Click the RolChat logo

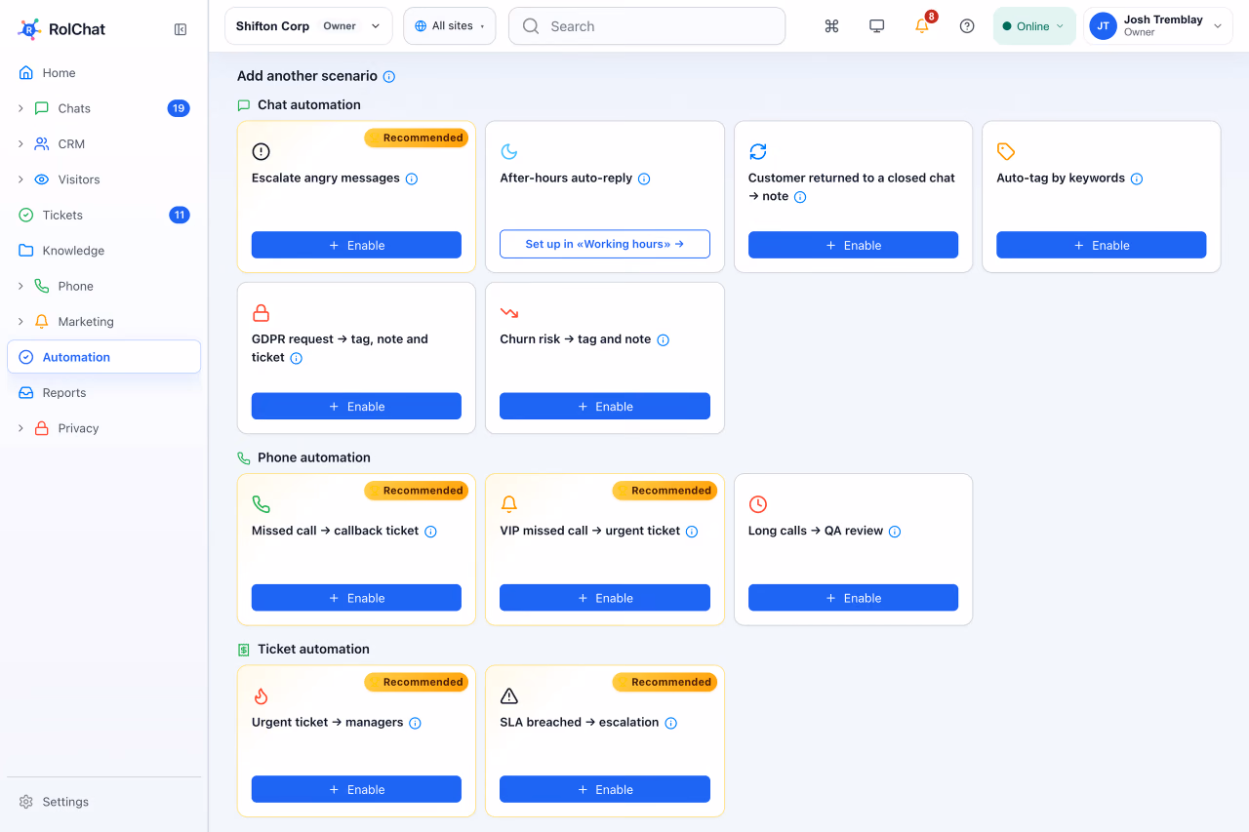click(x=60, y=29)
